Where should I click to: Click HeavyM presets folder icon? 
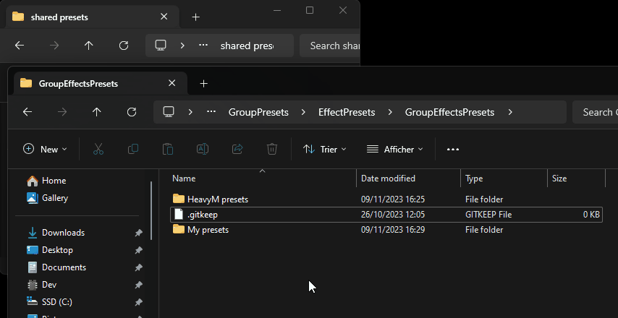pos(179,198)
